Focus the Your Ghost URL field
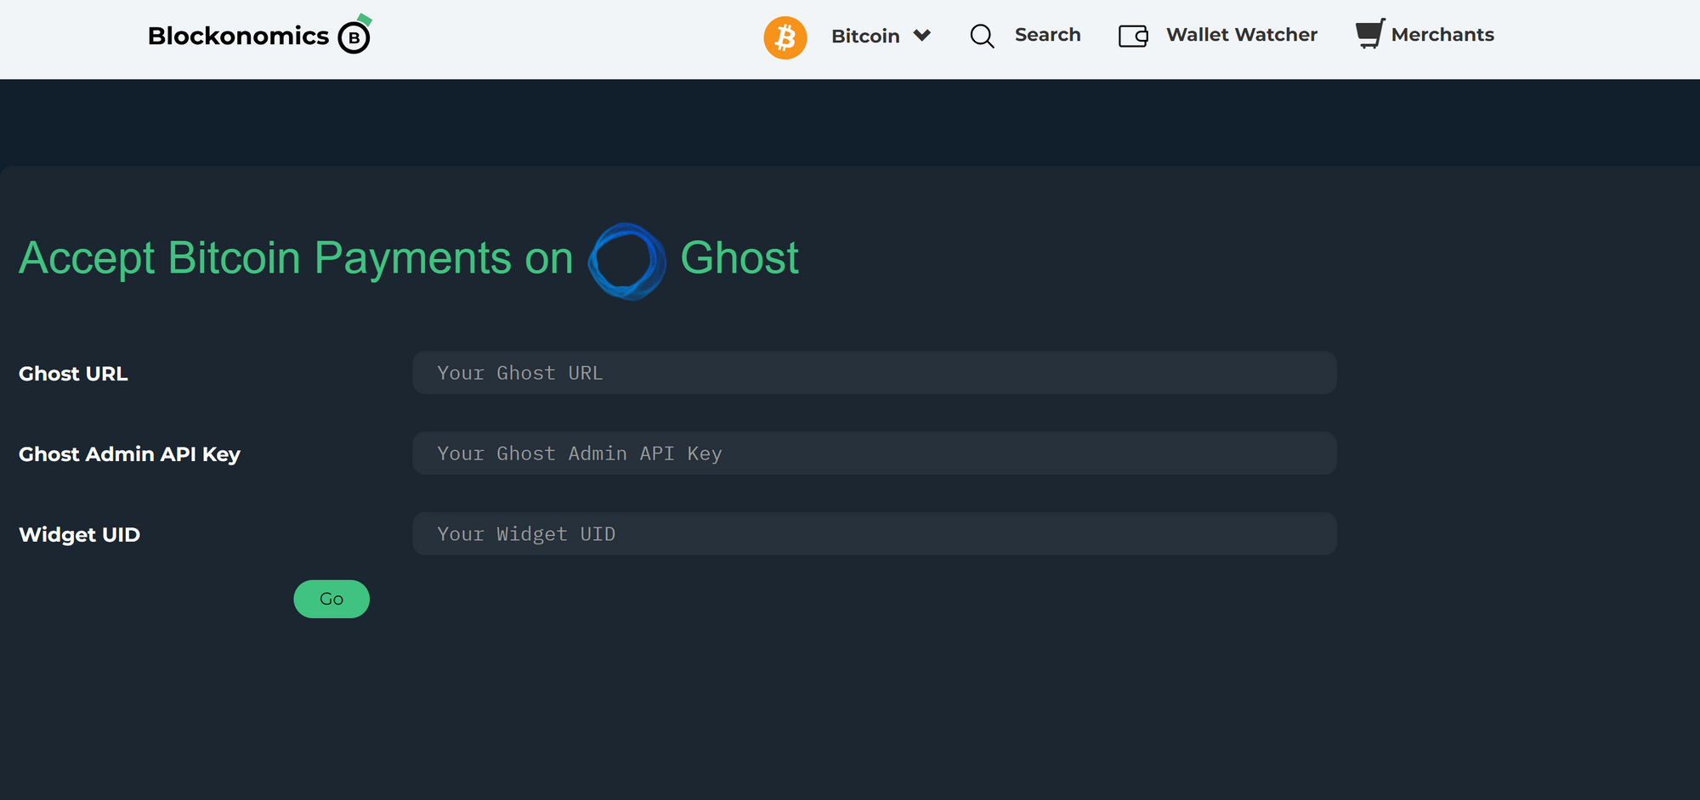Image resolution: width=1700 pixels, height=800 pixels. [875, 373]
